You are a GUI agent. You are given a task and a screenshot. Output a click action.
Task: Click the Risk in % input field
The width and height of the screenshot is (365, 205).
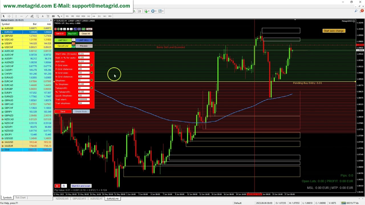pyautogui.click(x=84, y=58)
